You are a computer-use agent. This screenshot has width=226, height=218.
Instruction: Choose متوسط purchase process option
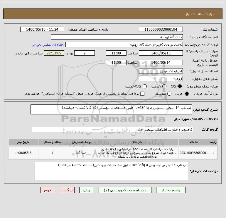click(x=169, y=94)
